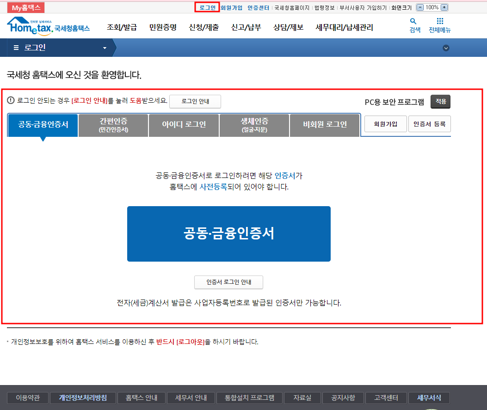487x410 pixels.
Task: Open the 로그인 breadcrumb dropdown arrow
Action: [104, 47]
